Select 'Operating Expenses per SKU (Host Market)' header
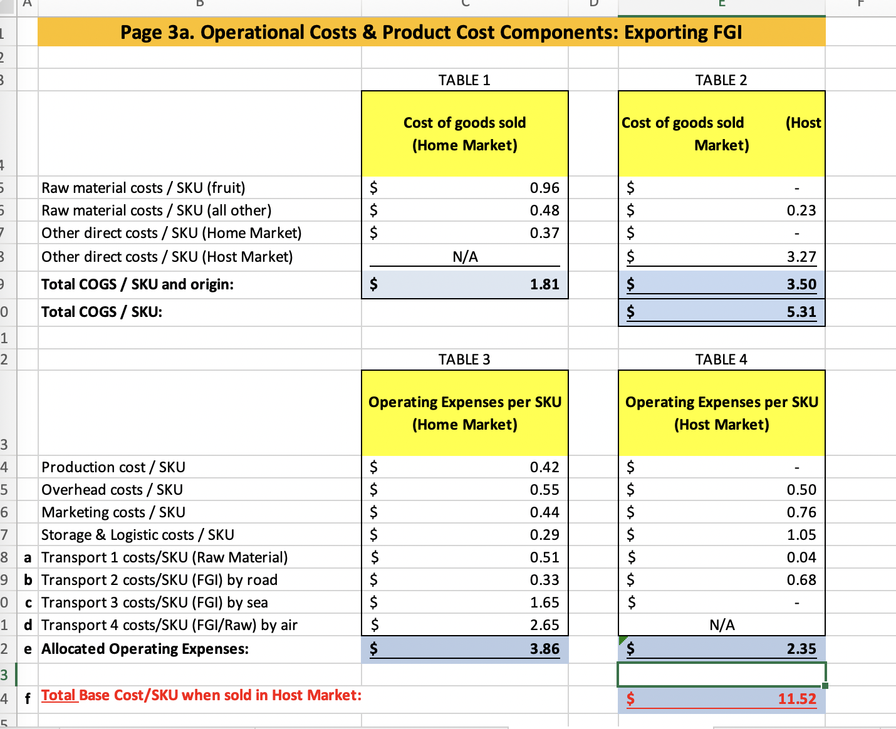This screenshot has width=896, height=729. point(721,413)
